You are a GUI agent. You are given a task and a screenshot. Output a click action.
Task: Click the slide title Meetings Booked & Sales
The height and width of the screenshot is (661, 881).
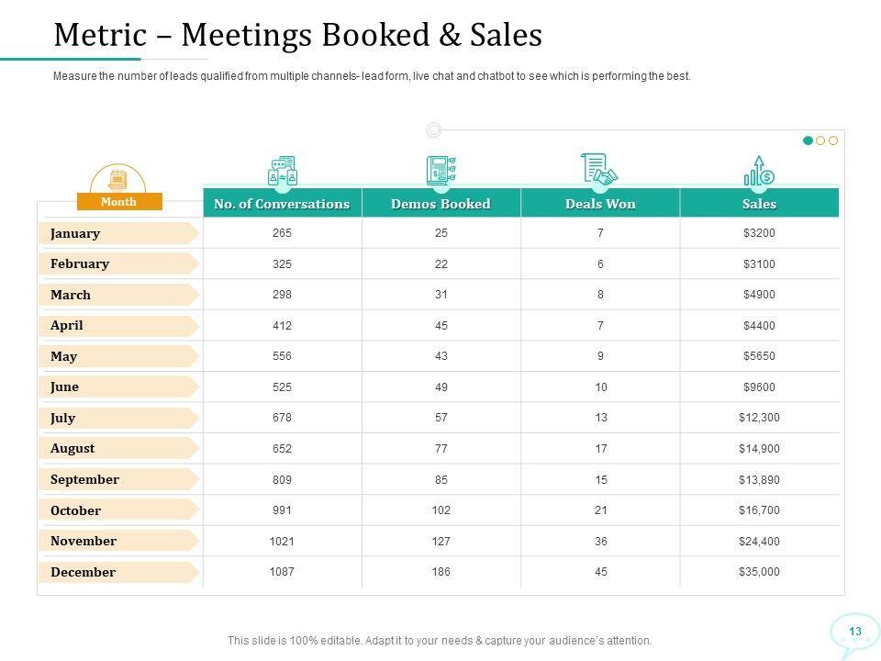[297, 35]
